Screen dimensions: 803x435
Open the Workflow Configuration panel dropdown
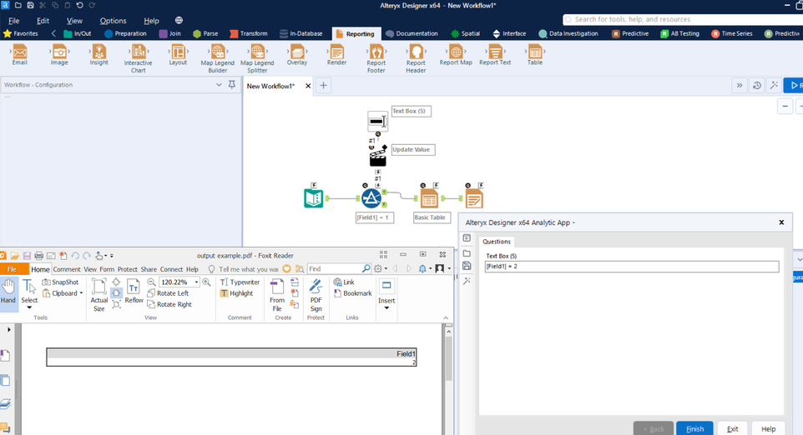219,84
